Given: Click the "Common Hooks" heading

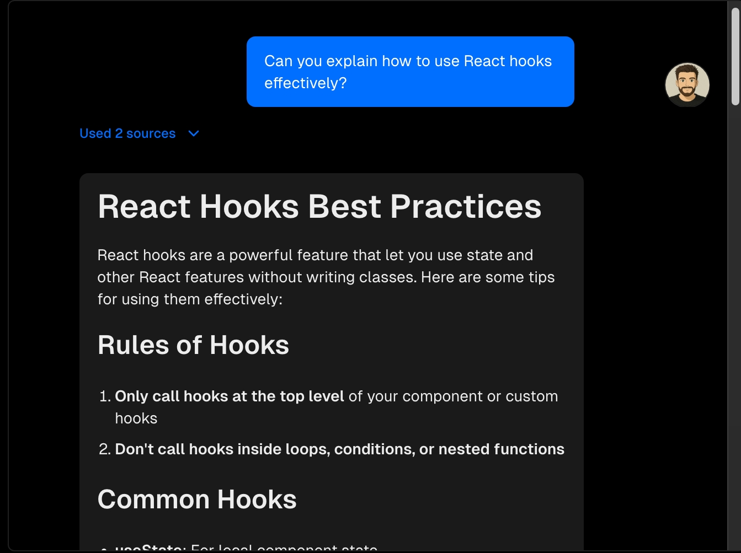Looking at the screenshot, I should tap(197, 500).
